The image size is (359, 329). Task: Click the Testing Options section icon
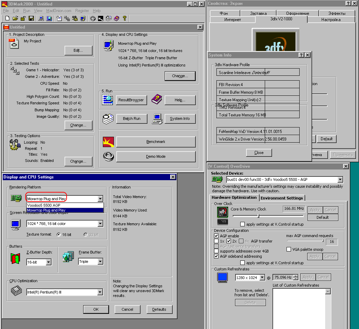pyautogui.click(x=15, y=145)
